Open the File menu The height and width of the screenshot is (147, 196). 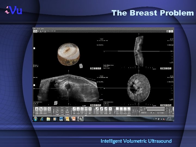34,29
